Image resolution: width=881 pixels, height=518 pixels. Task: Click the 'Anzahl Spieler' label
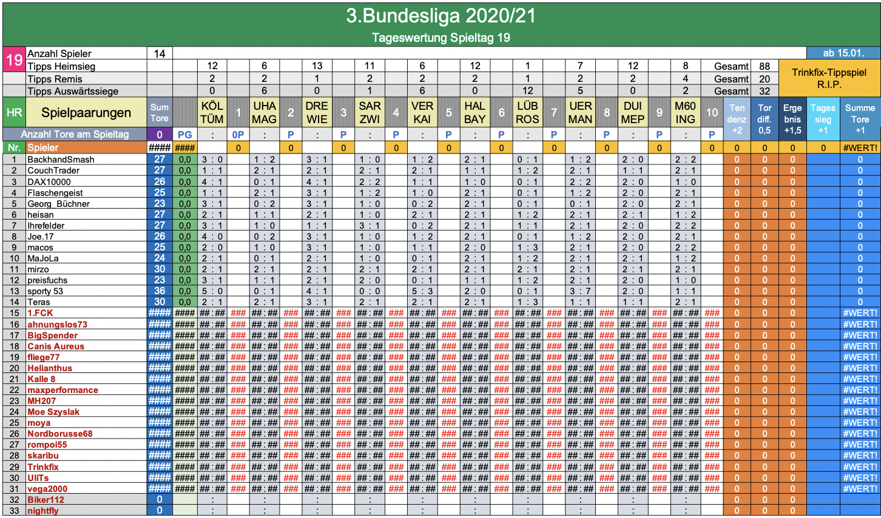[59, 53]
